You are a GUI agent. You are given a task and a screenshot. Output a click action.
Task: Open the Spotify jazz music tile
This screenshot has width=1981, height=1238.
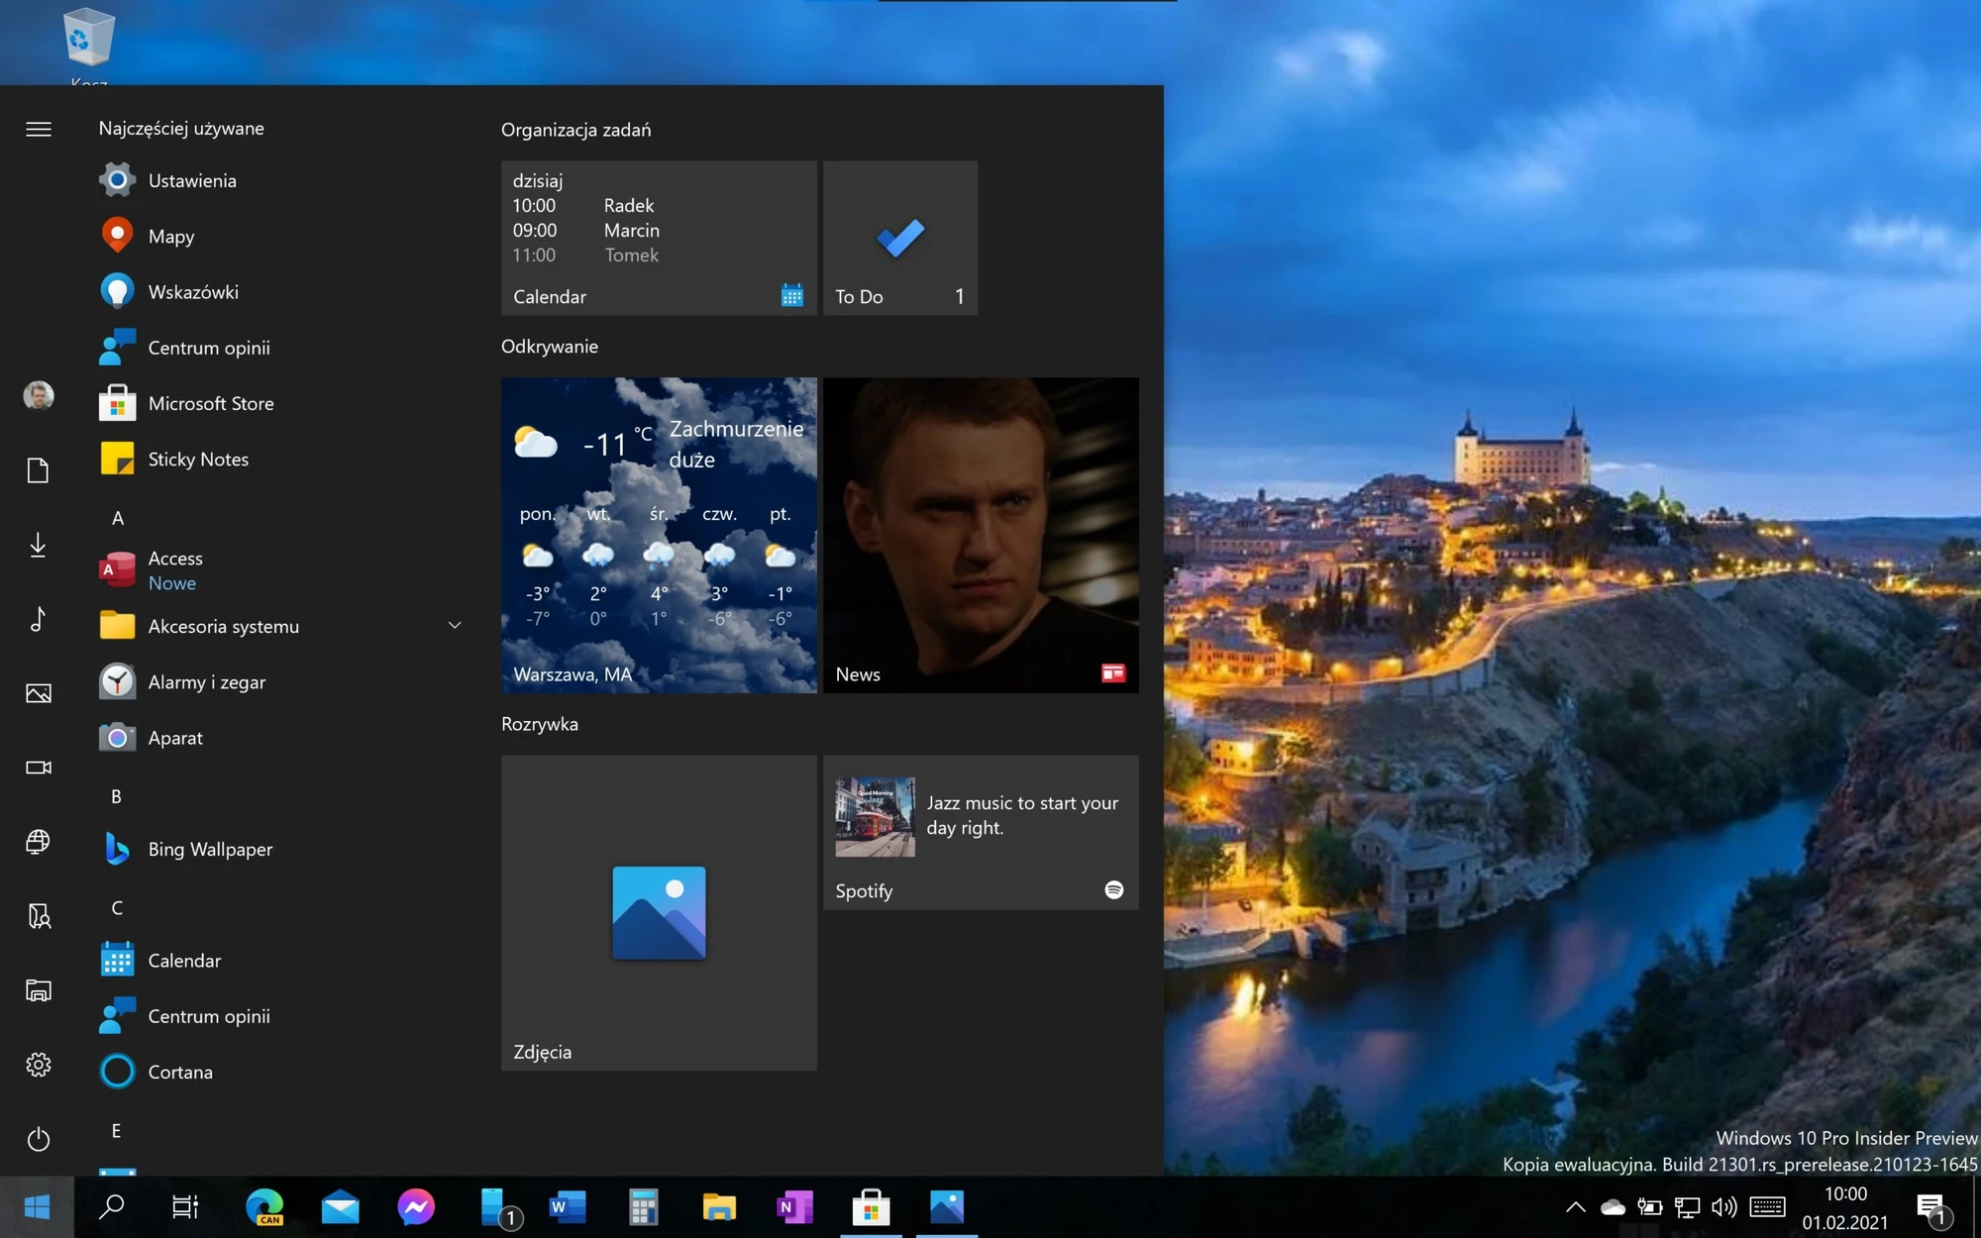pyautogui.click(x=980, y=832)
